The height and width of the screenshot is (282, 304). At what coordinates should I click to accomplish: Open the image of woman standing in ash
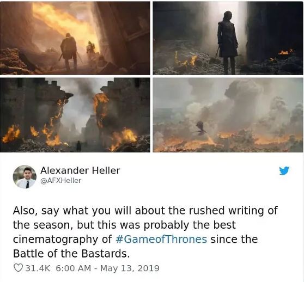point(228,38)
